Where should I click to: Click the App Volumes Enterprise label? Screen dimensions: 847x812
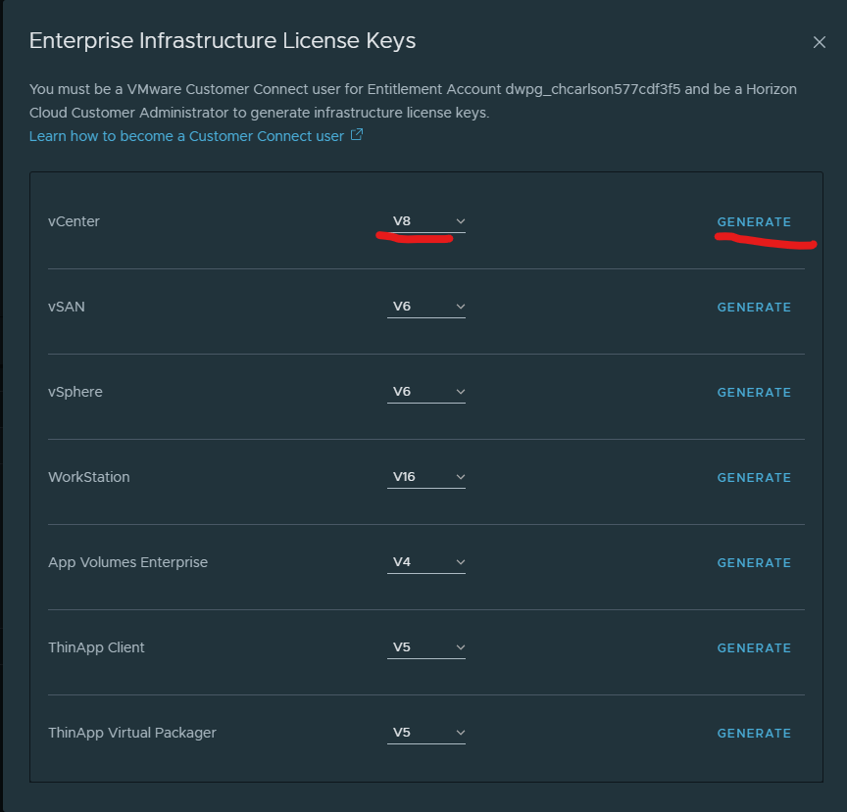pos(127,562)
